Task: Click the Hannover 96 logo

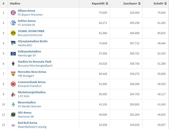Action: [13, 115]
